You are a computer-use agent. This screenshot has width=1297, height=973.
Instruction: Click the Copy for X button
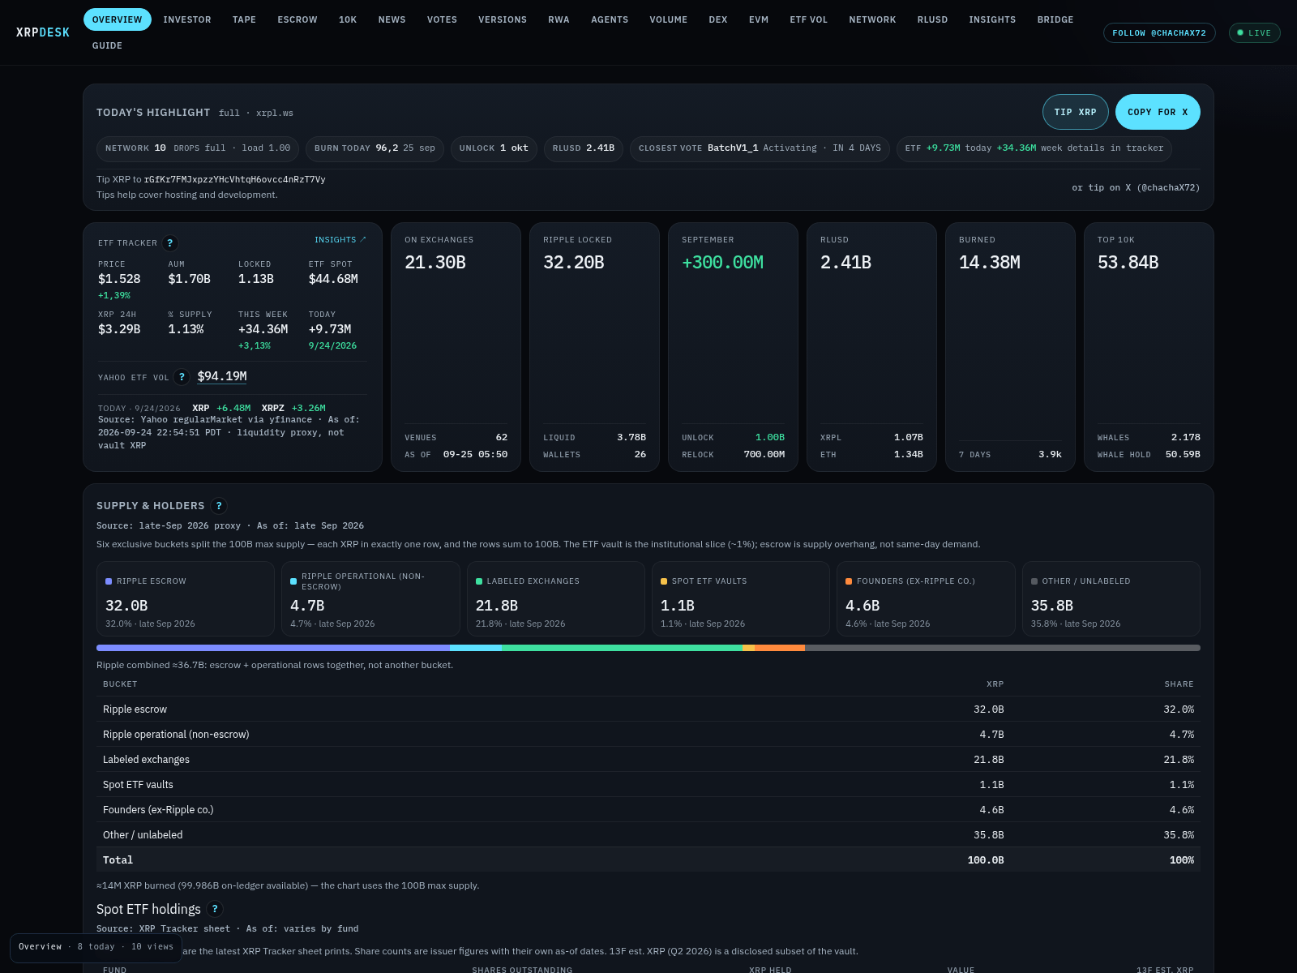coord(1158,112)
